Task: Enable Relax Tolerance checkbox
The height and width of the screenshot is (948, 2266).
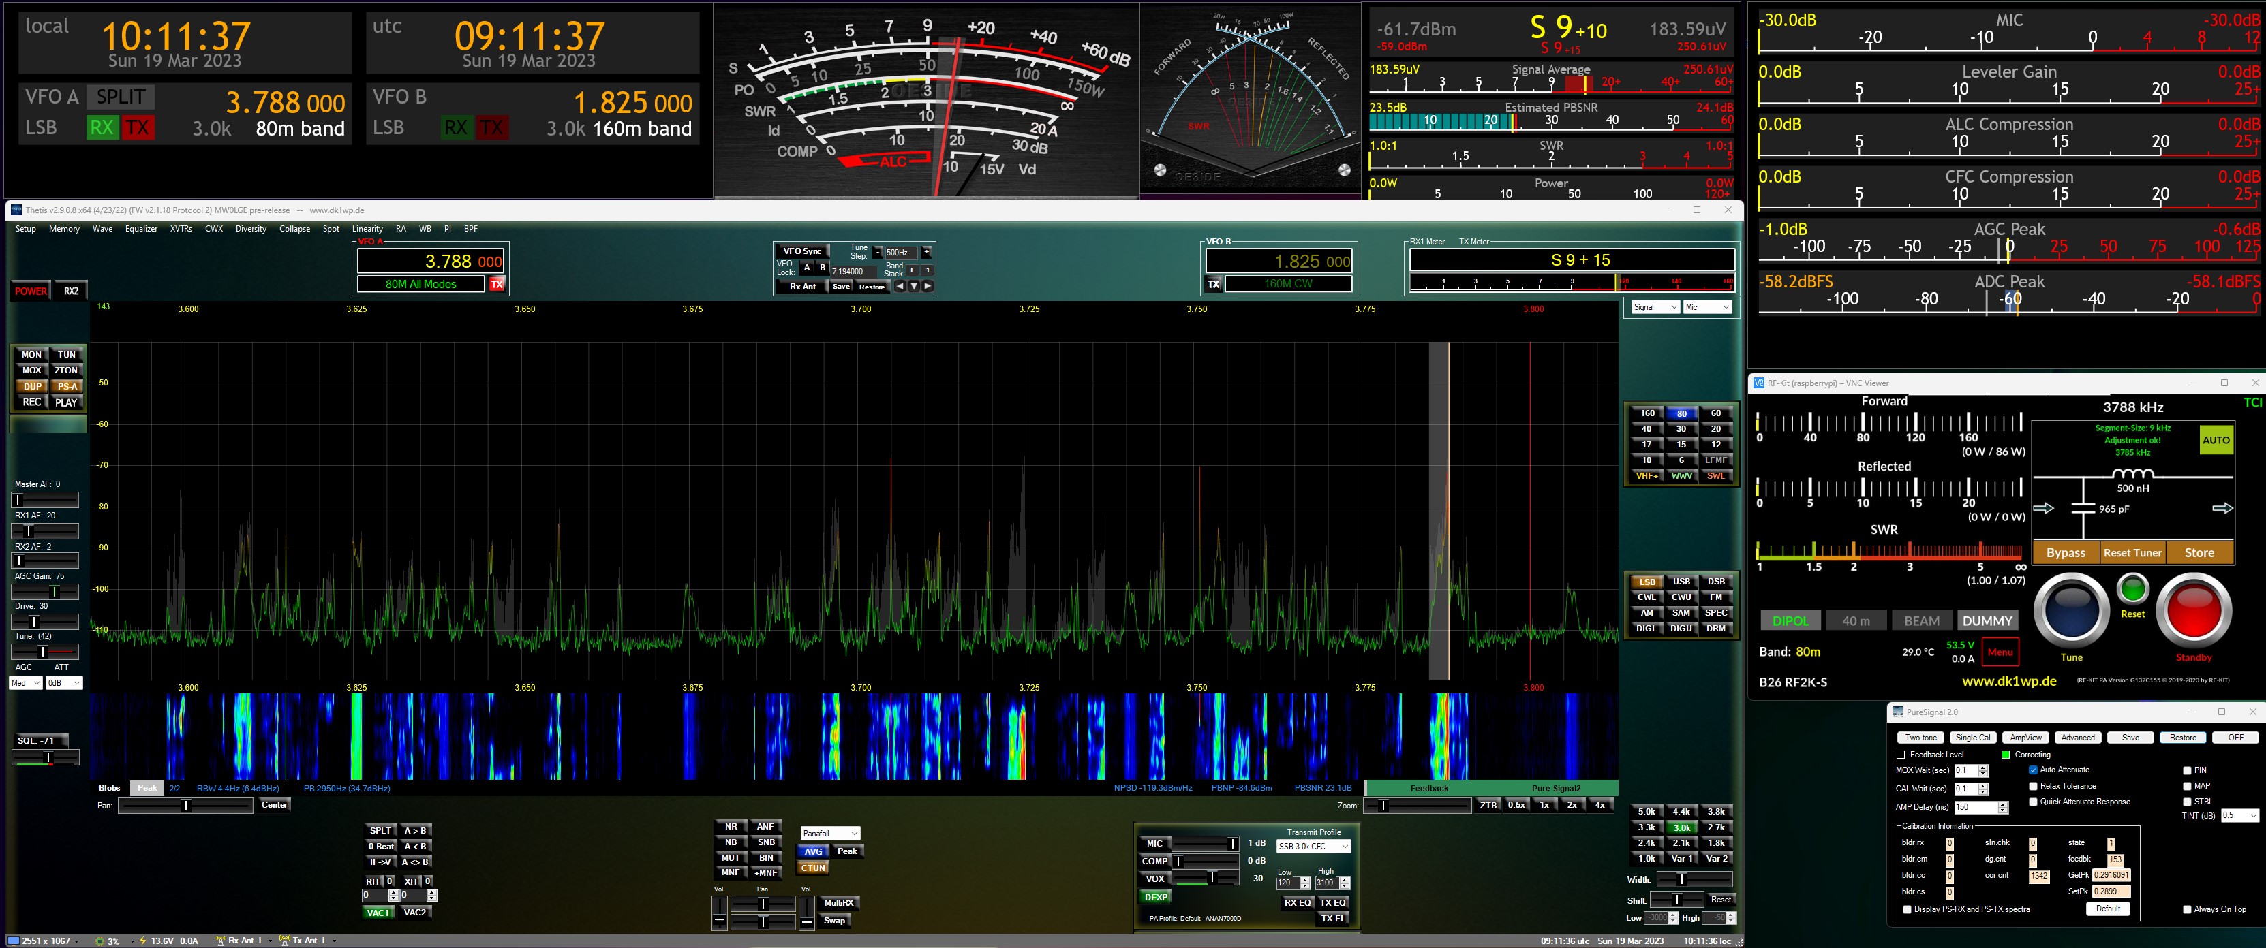Action: point(2033,786)
